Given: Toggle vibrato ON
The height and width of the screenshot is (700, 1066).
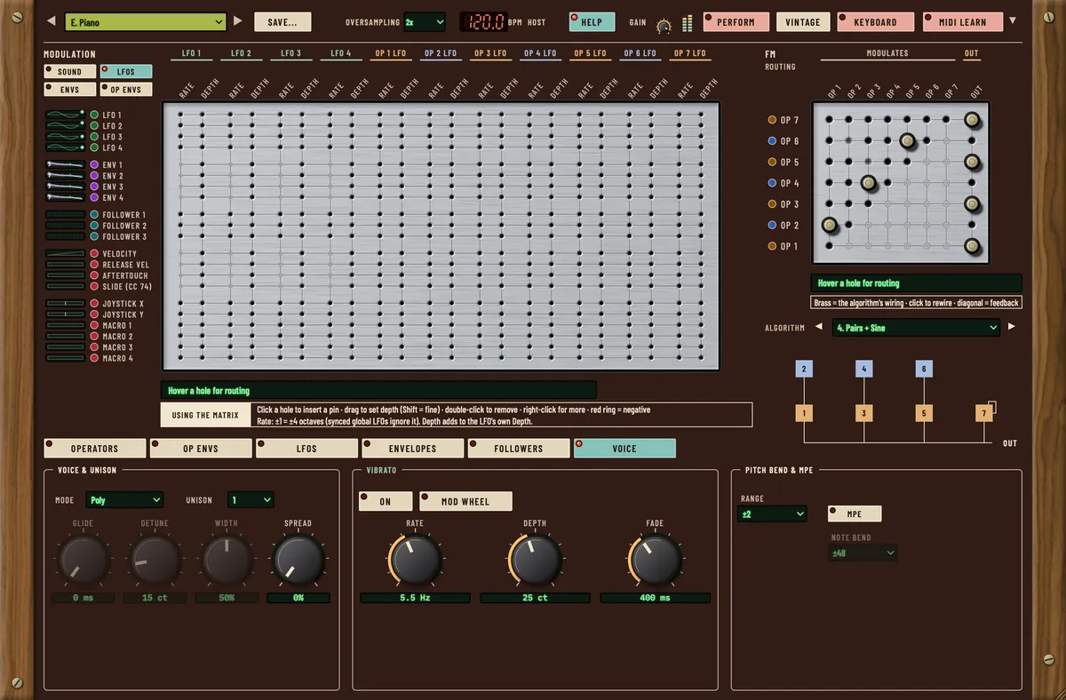Looking at the screenshot, I should click(x=386, y=501).
